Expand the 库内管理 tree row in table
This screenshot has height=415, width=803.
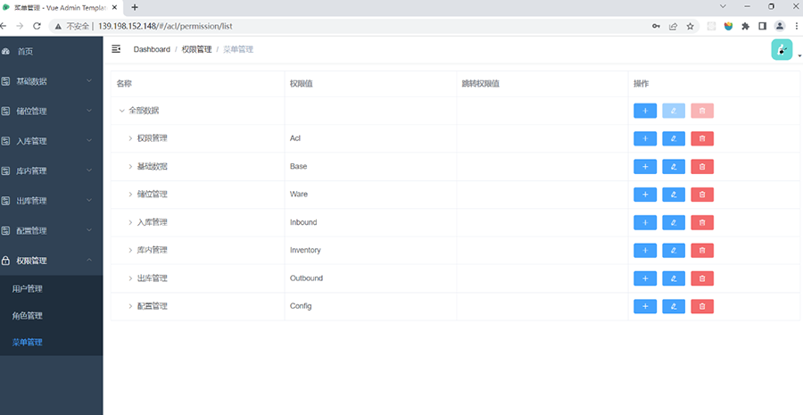(130, 250)
